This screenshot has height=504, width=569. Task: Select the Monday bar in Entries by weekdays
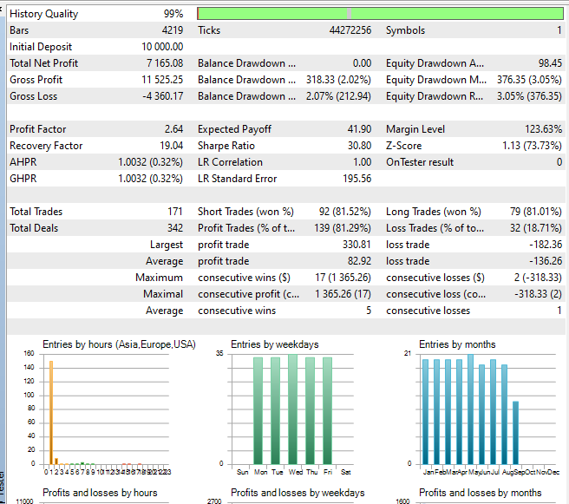[258, 410]
